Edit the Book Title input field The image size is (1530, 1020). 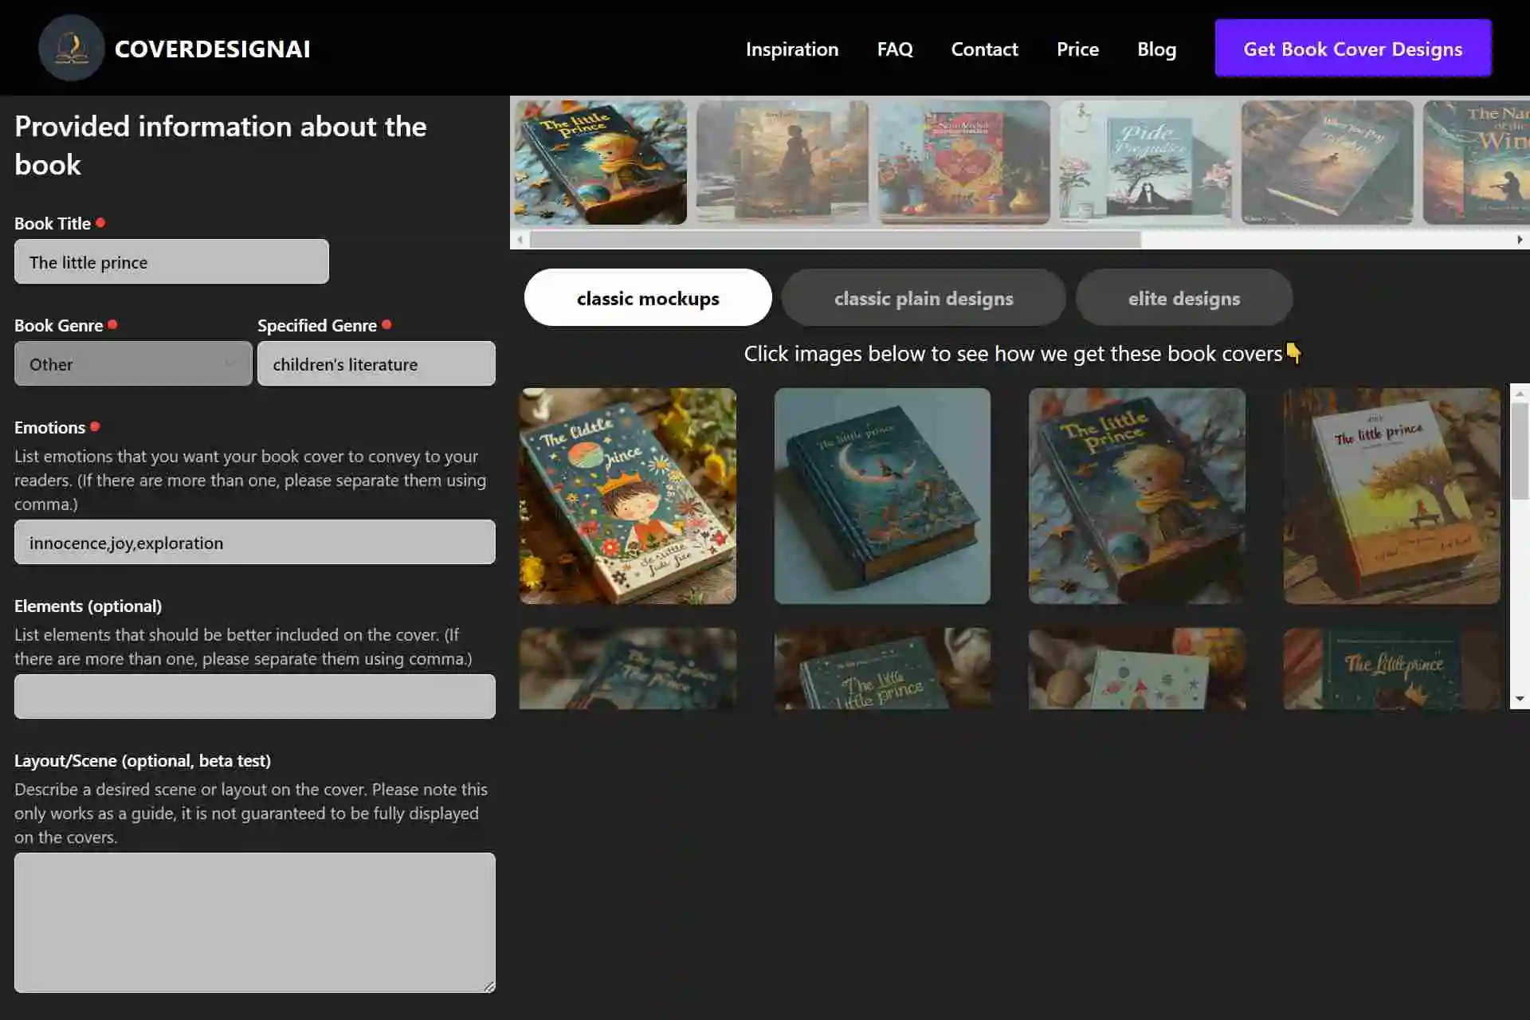(x=171, y=261)
